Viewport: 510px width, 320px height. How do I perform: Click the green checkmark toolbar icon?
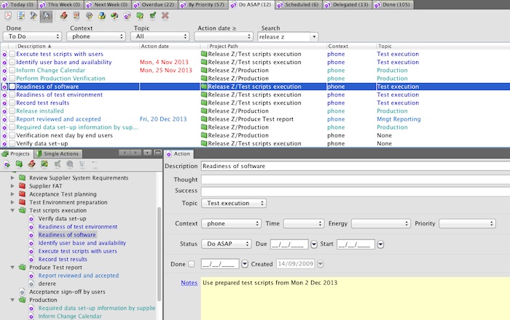tap(152, 15)
